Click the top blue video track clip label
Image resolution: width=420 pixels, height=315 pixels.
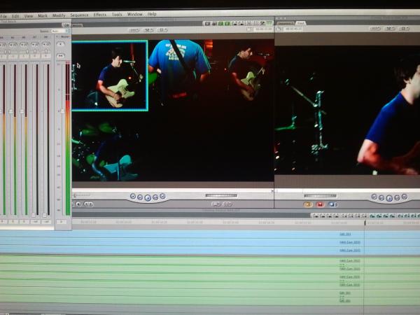pos(345,234)
